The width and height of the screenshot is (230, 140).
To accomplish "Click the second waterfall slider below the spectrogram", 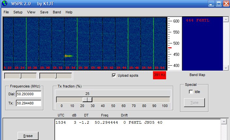I will tap(56, 76).
